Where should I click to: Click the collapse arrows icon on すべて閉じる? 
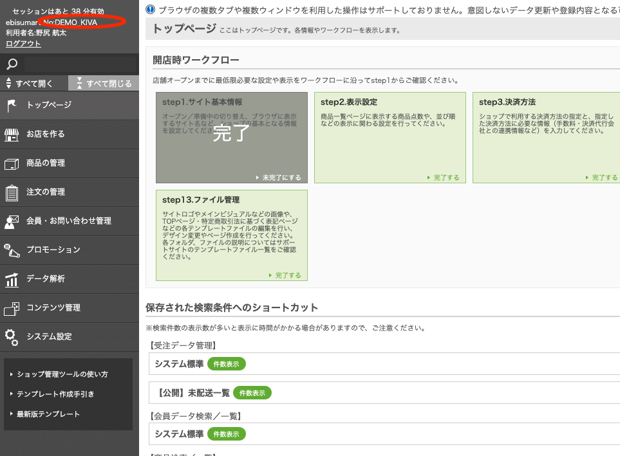pos(79,83)
